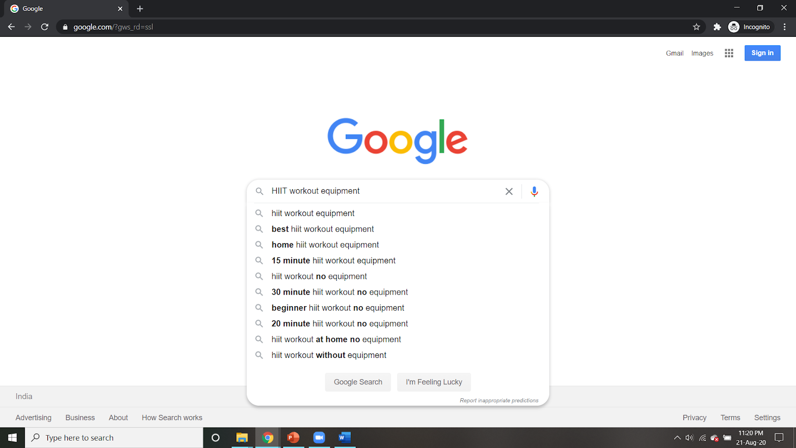Click the I'm Feeling Lucky button

434,382
